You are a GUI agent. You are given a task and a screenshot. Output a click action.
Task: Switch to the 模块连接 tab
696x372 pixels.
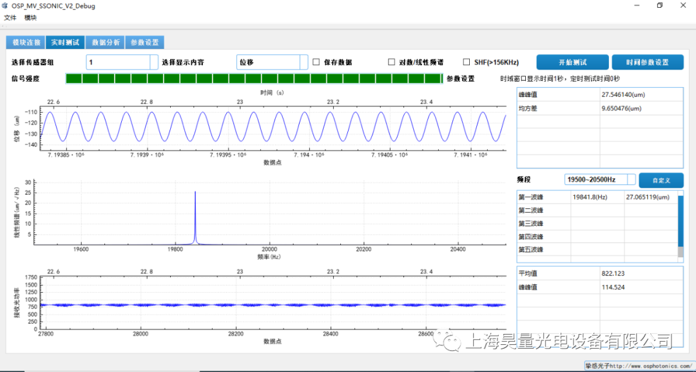(25, 41)
